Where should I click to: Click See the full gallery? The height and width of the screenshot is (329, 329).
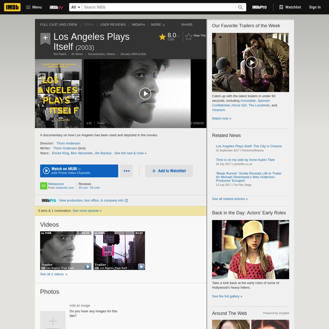[226, 296]
